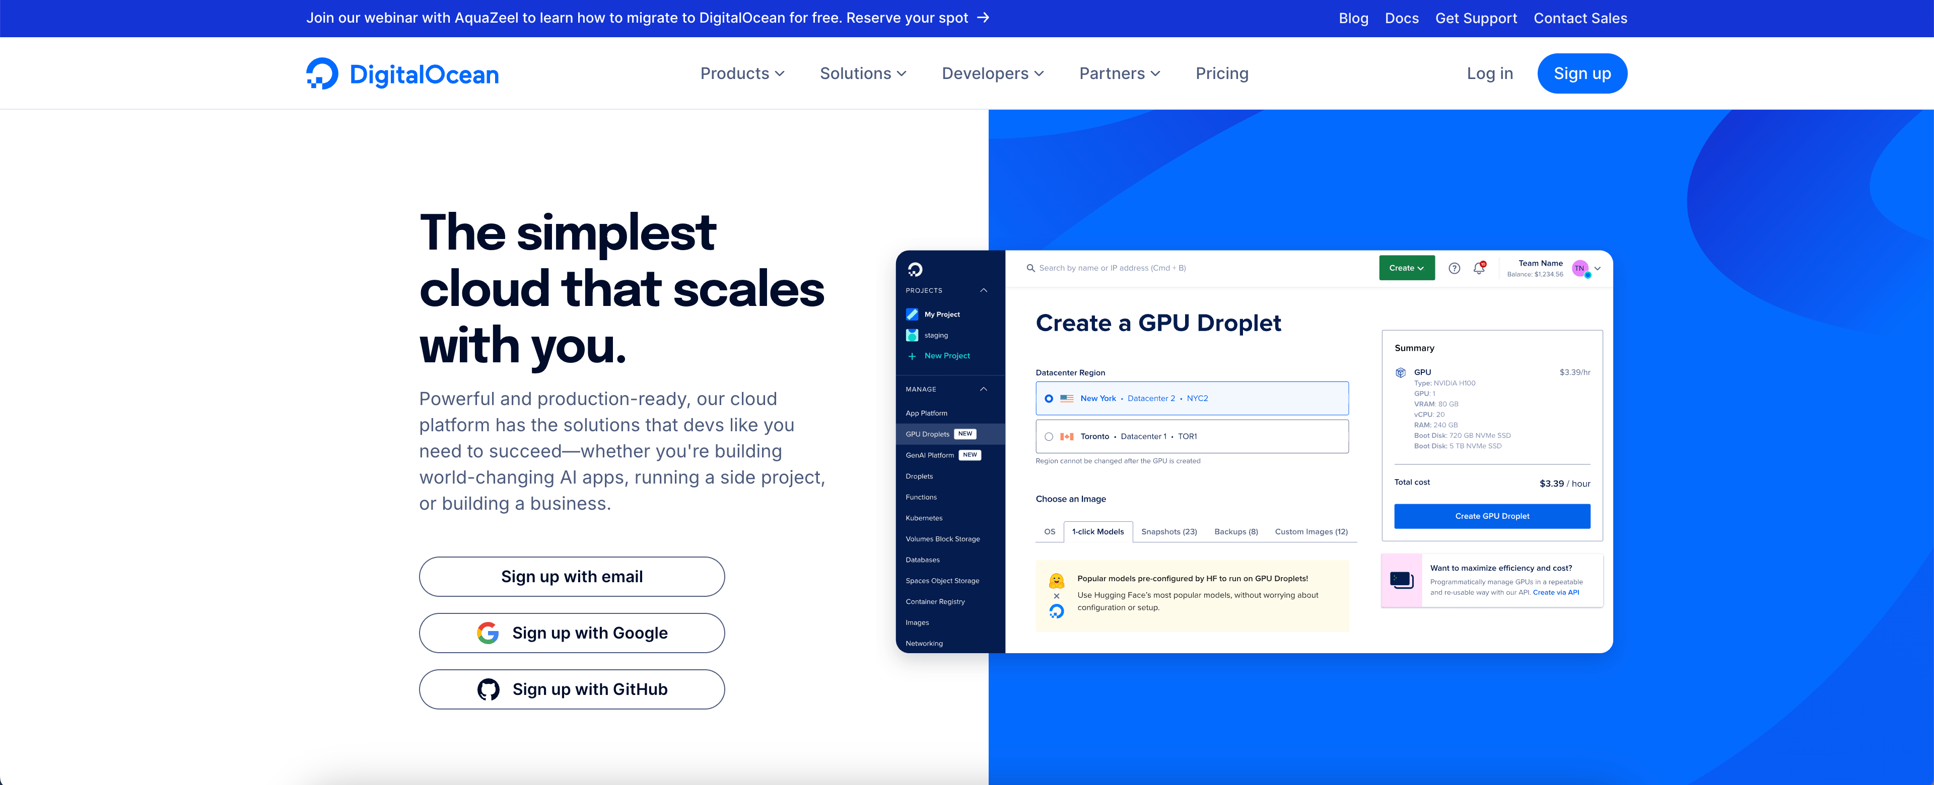Open the green Create dropdown button

point(1406,268)
